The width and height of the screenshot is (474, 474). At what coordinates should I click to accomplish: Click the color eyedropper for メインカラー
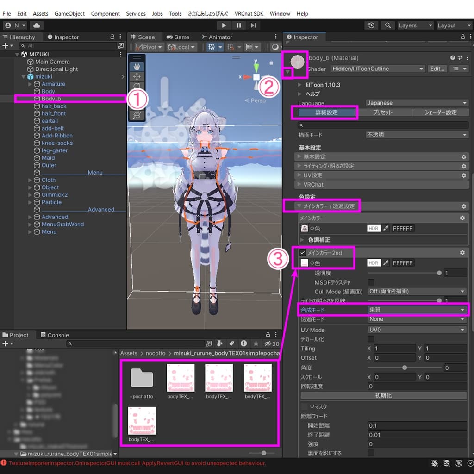[386, 228]
